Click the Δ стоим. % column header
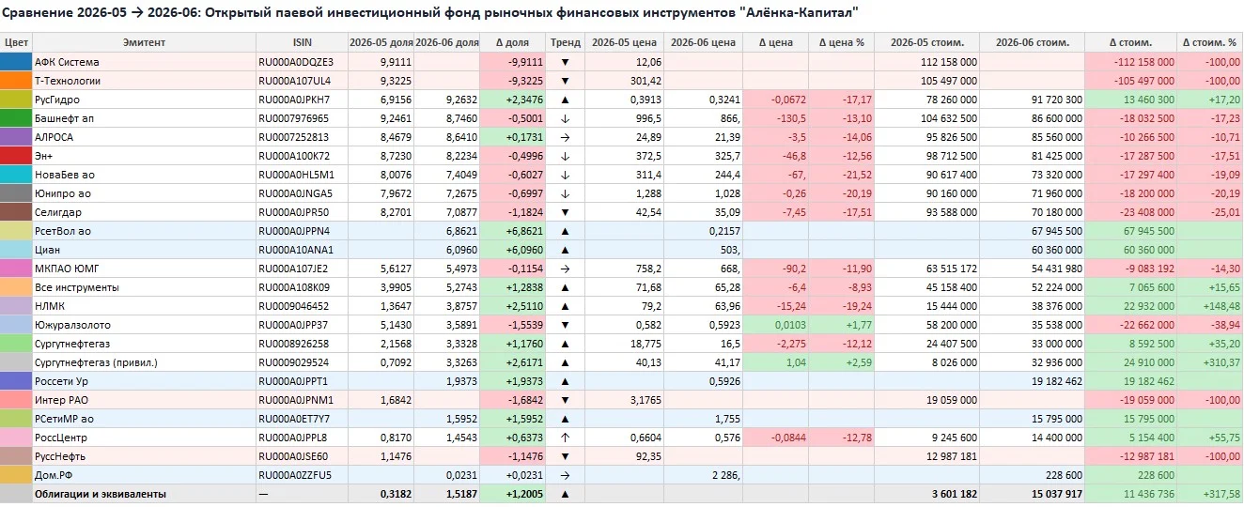This screenshot has height=507, width=1244. tap(1209, 42)
